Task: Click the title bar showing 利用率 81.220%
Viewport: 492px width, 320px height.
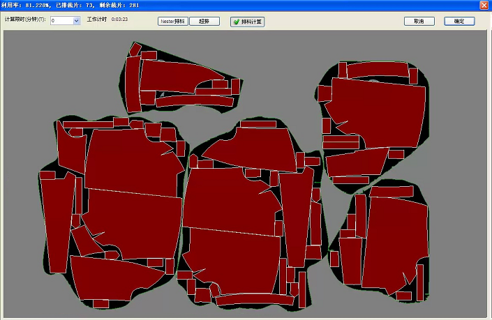Action: [x=209, y=5]
